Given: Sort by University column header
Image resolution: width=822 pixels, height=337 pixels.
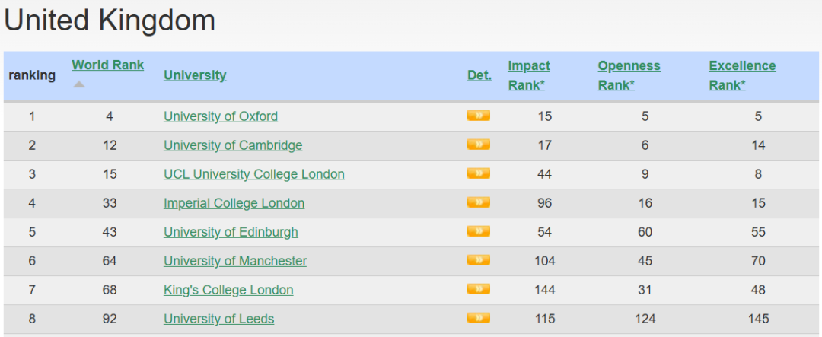Looking at the screenshot, I should [x=195, y=75].
